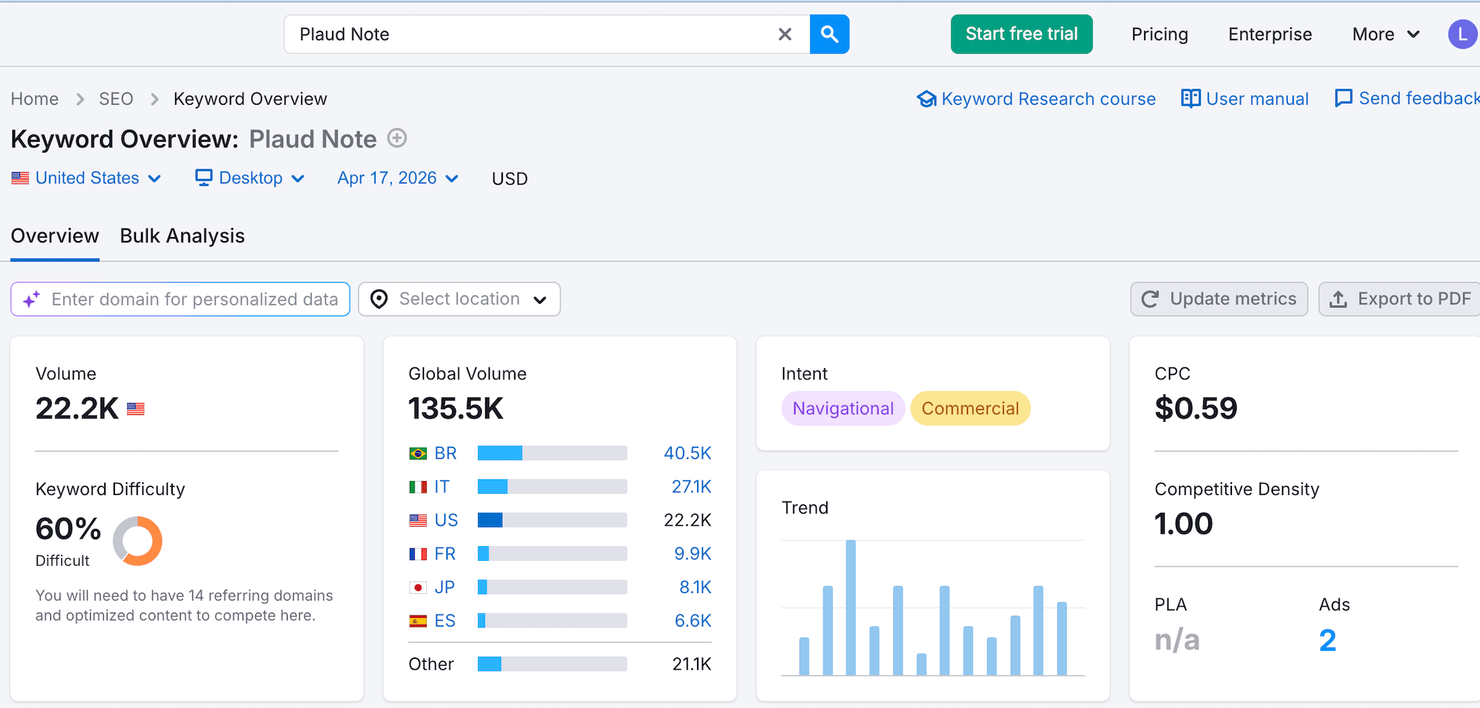The image size is (1480, 708).
Task: Click the France flag in Global Volume
Action: (x=418, y=554)
